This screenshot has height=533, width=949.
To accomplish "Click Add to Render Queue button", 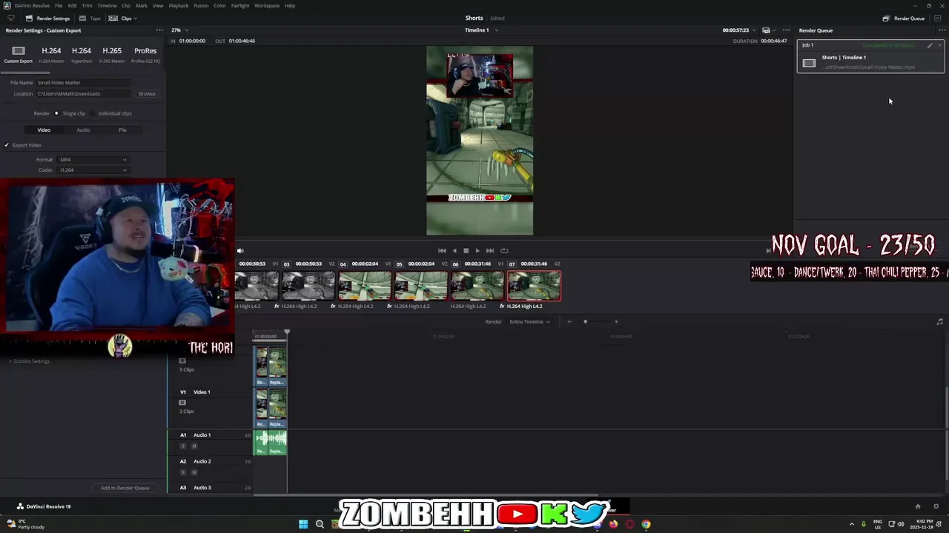I will tap(125, 488).
